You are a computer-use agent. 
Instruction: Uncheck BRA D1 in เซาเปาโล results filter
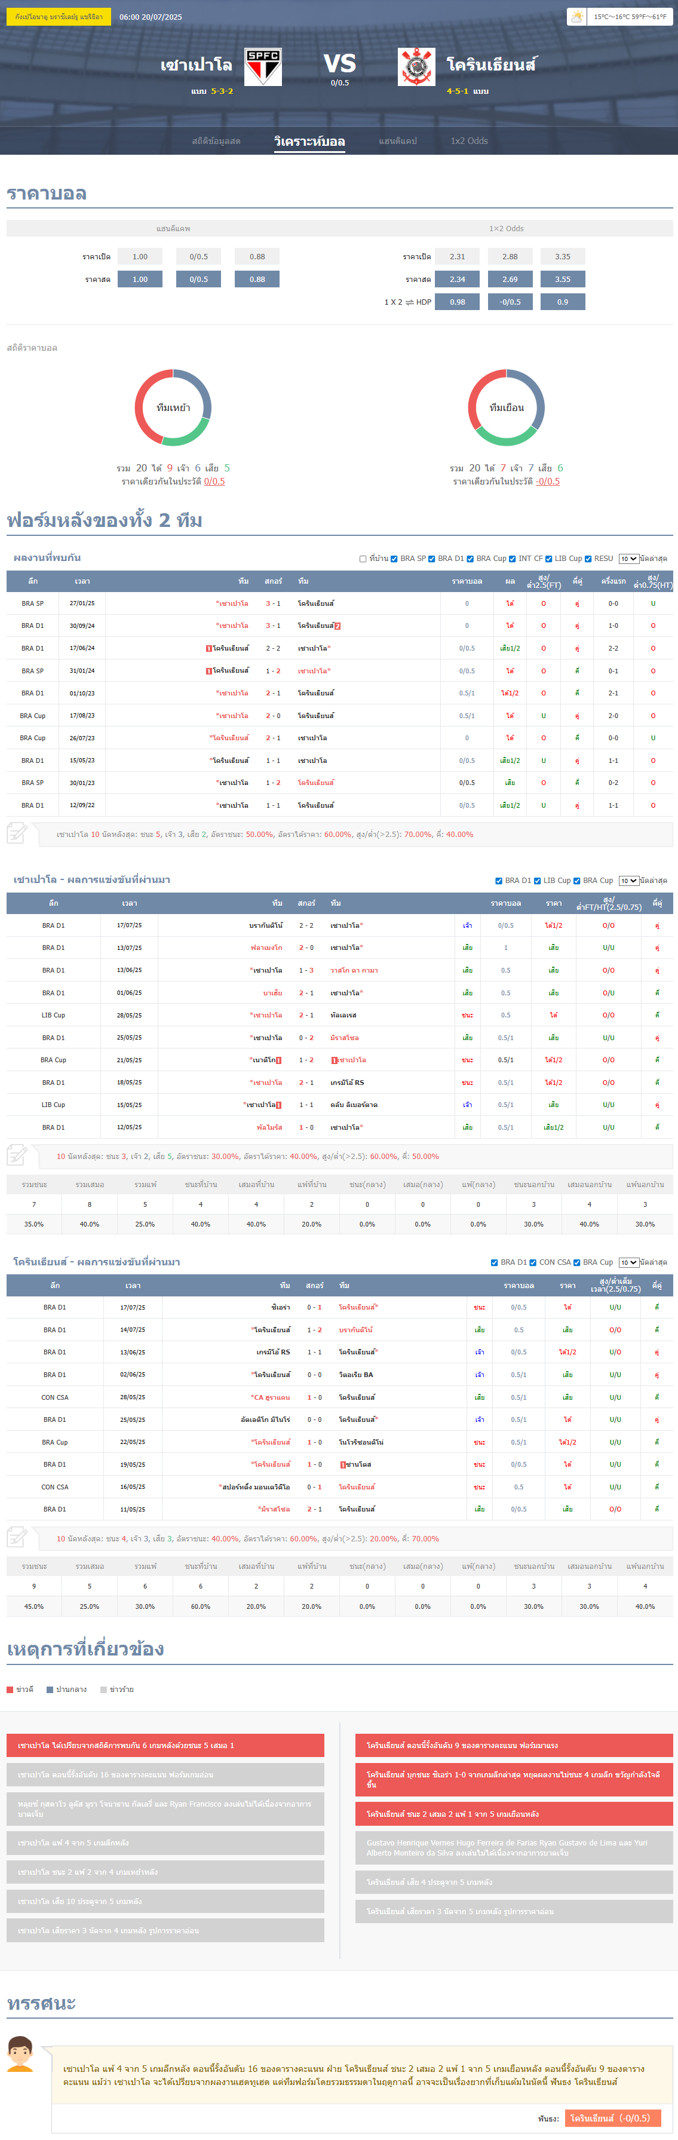pyautogui.click(x=499, y=881)
